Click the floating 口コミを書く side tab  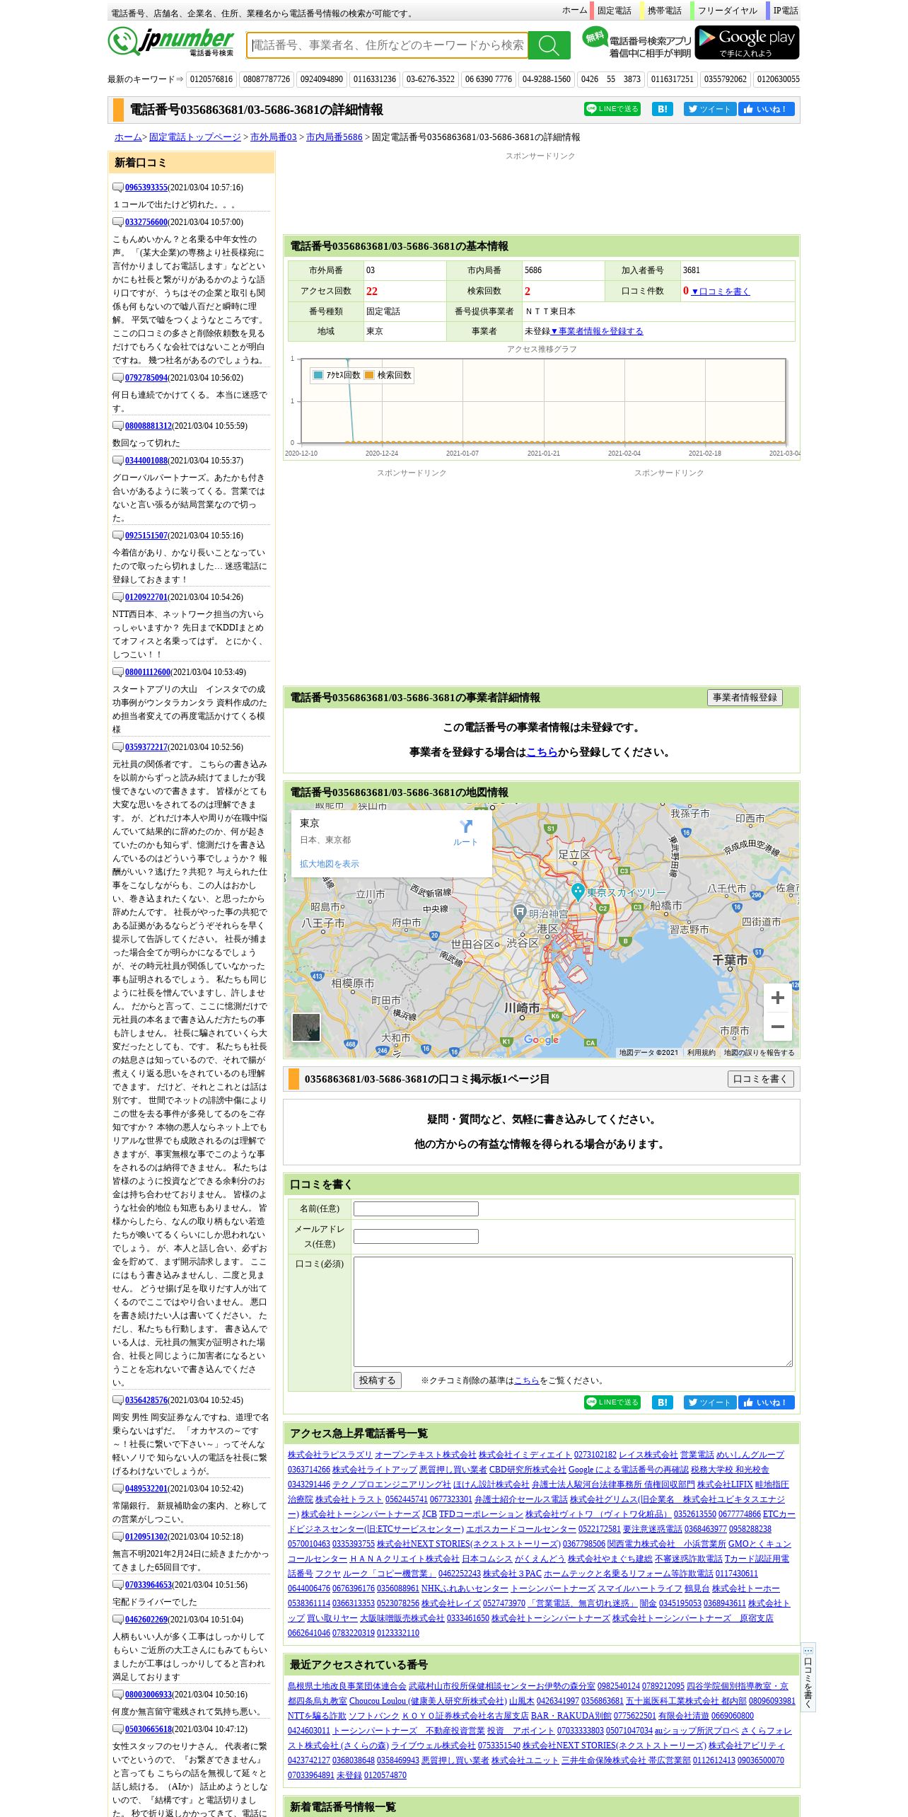tap(808, 1678)
